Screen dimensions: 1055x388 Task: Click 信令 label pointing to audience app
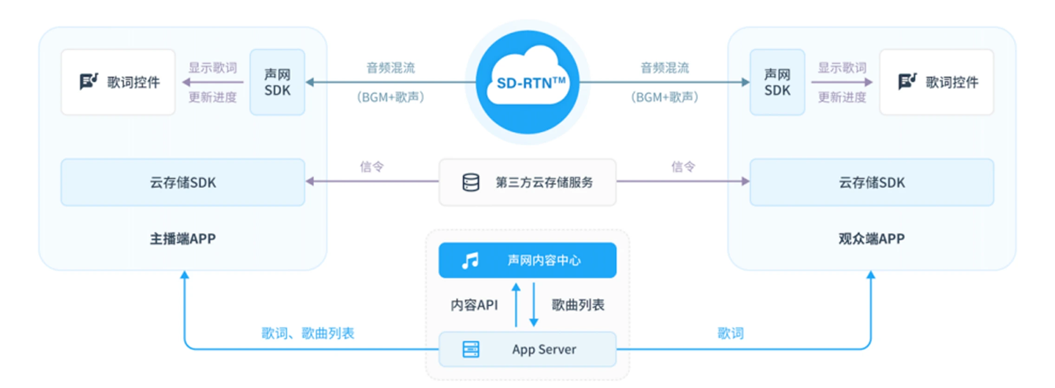click(684, 167)
